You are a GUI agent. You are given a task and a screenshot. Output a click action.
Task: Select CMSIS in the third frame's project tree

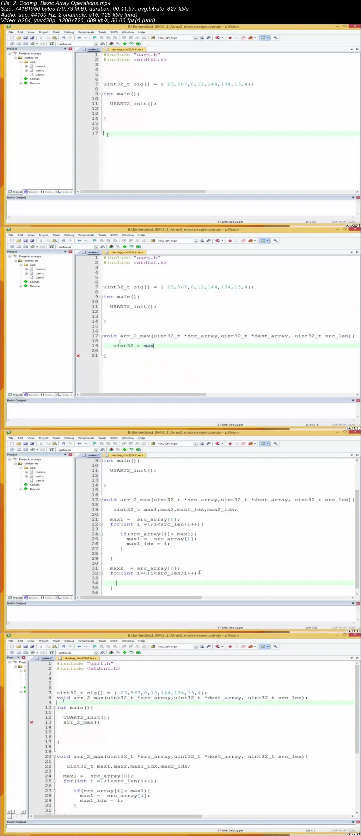35,485
